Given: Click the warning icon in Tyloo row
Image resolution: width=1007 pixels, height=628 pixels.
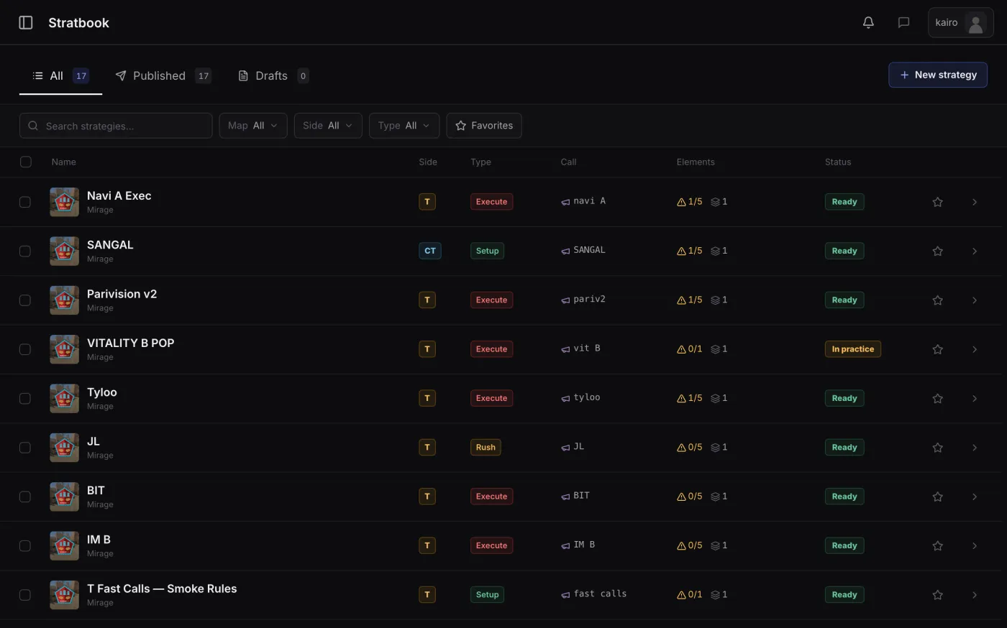Looking at the screenshot, I should pos(681,398).
